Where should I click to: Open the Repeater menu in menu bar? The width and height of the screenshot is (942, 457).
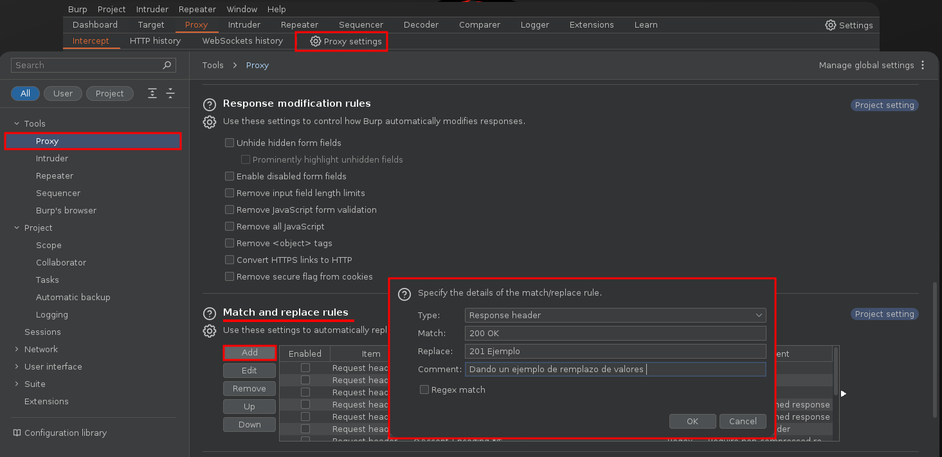[x=197, y=9]
